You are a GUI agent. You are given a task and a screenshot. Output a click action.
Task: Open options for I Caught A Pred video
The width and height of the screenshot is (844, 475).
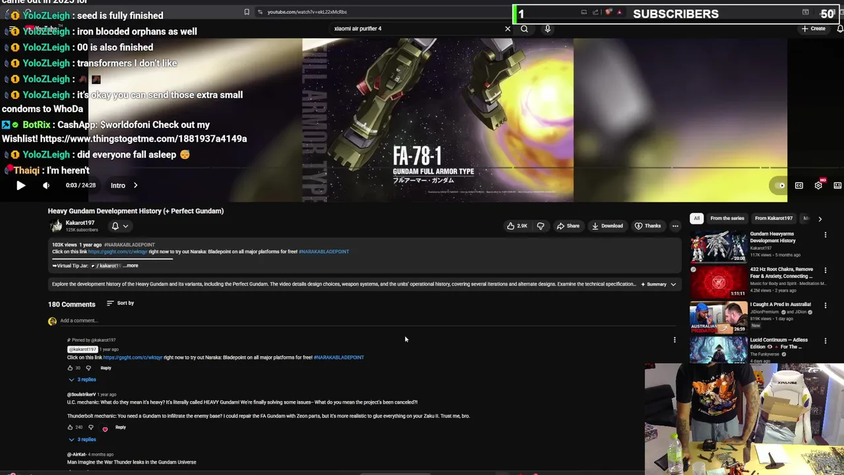click(826, 305)
